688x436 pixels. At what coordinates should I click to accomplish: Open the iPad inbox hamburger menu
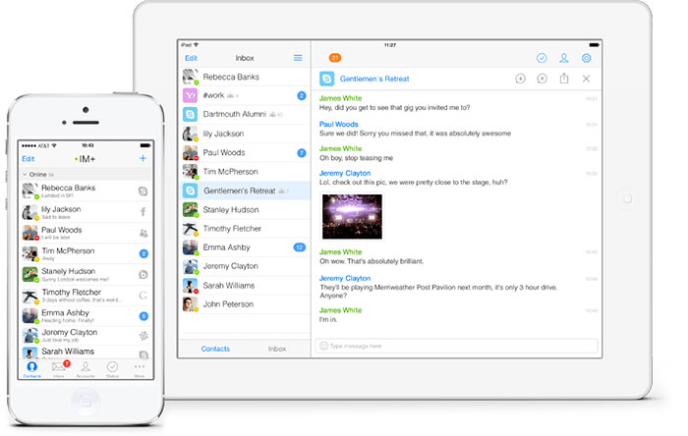click(298, 58)
